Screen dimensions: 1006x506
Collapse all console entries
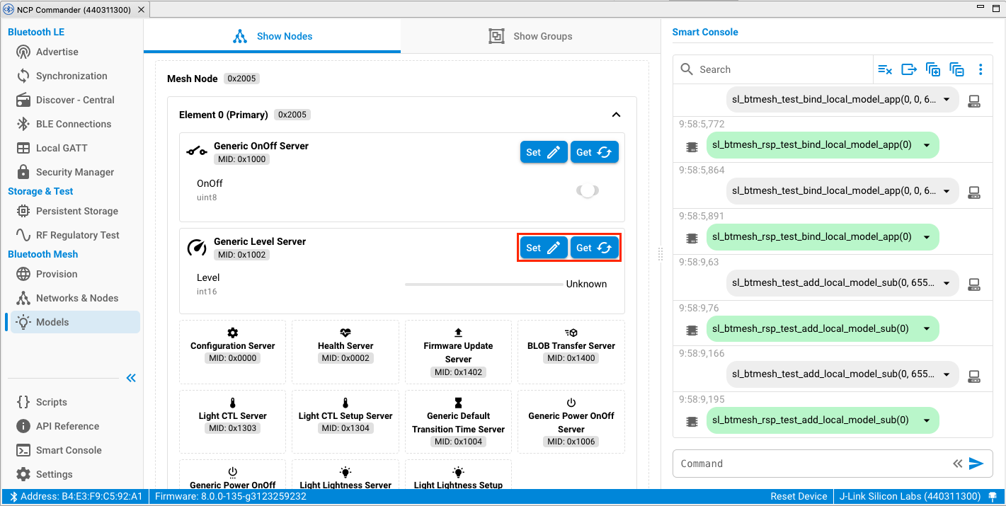956,69
